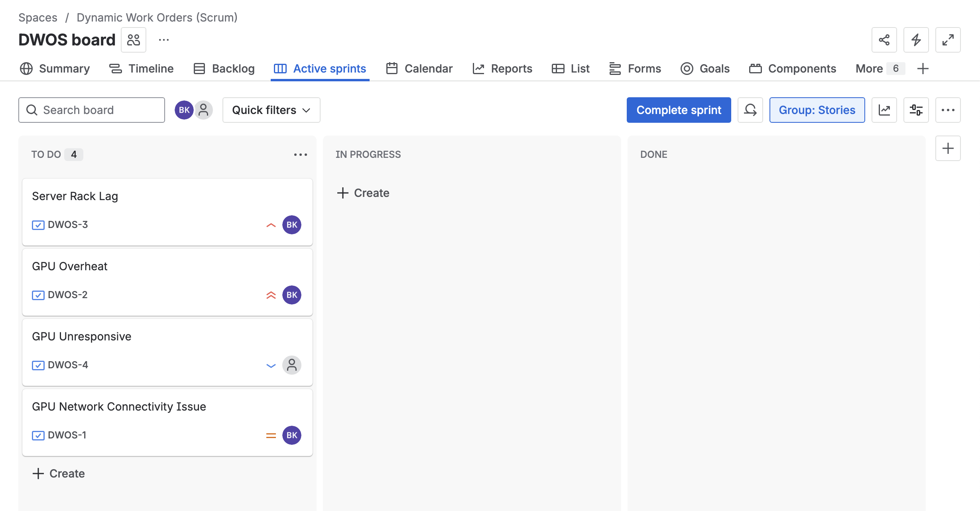Open the automation lightning bolt icon
Viewport: 980px width, 511px height.
click(x=916, y=40)
